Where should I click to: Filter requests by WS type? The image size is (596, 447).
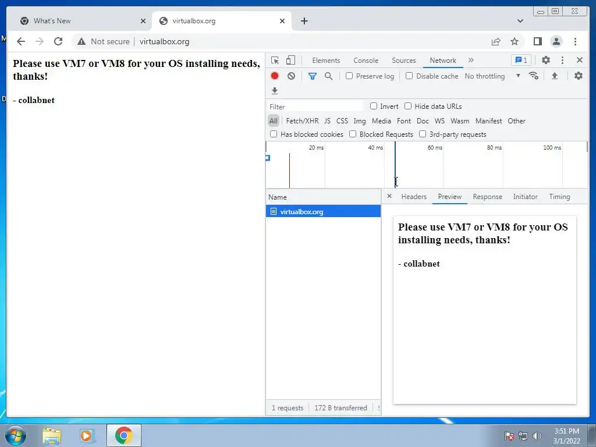click(x=439, y=121)
